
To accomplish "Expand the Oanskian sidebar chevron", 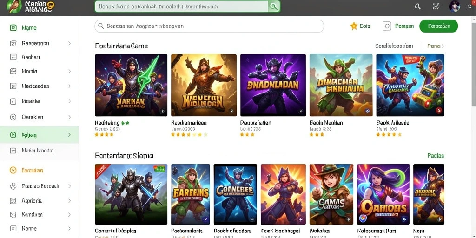I will (x=70, y=117).
